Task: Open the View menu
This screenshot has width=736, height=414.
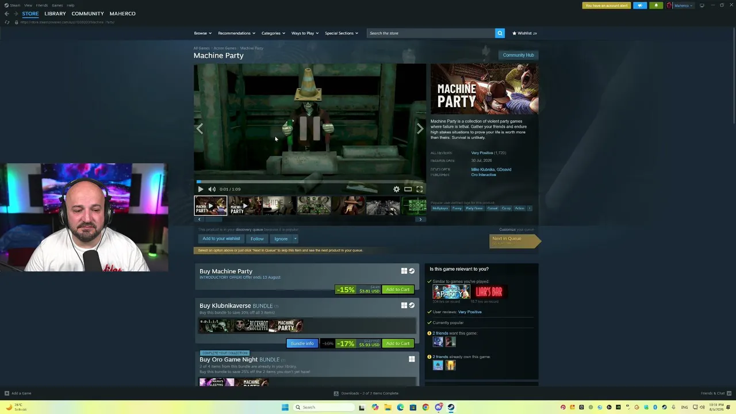Action: click(28, 5)
